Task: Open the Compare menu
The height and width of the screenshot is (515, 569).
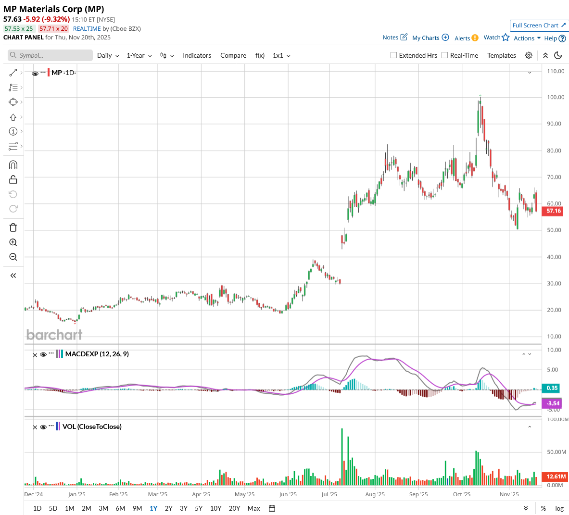Action: click(x=233, y=55)
